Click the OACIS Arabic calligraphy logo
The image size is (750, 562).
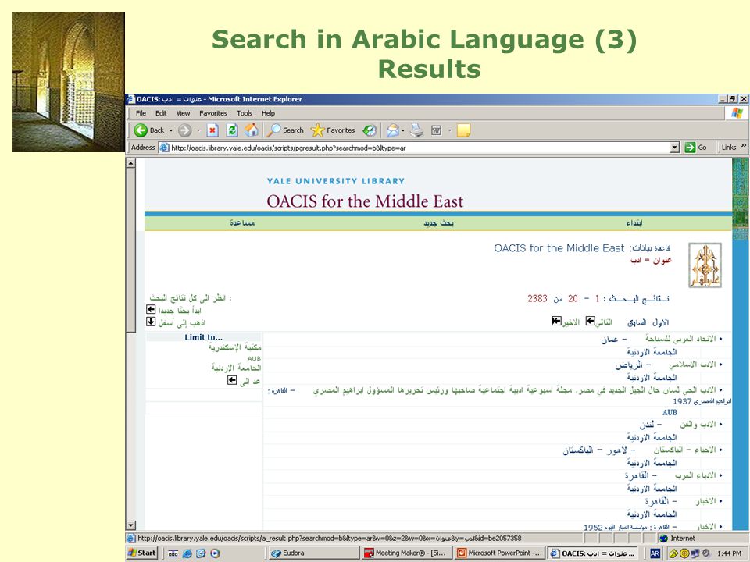tap(705, 265)
